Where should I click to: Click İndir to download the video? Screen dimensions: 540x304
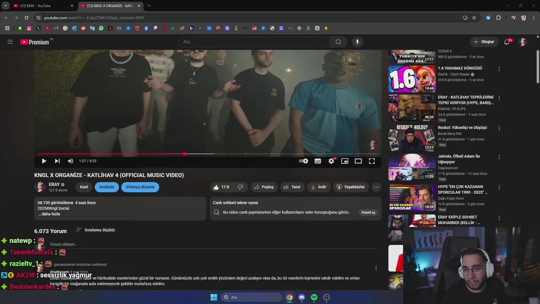tap(319, 187)
